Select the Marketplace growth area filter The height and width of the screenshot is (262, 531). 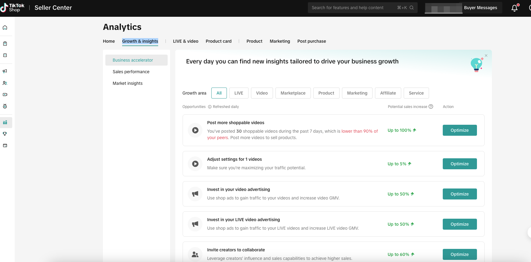coord(293,93)
